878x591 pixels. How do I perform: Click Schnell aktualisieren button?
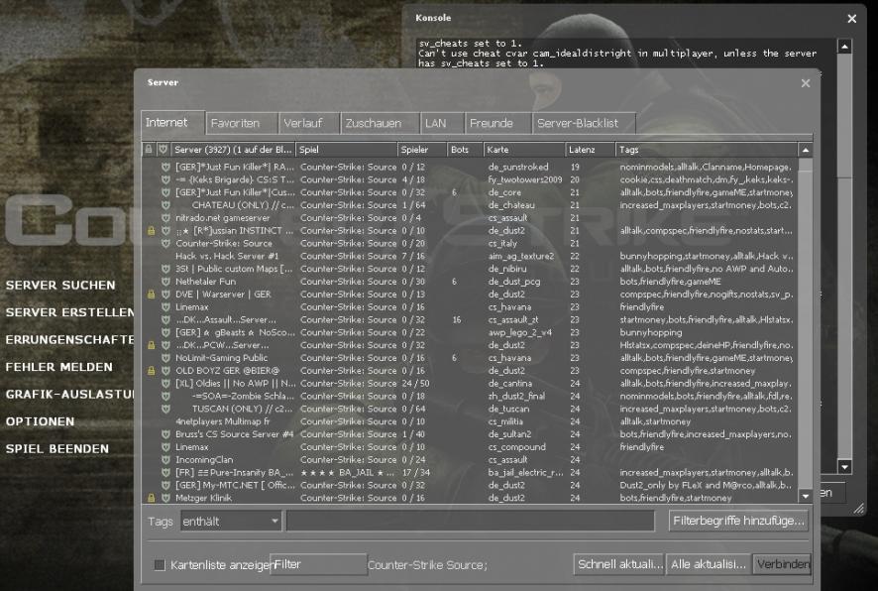tap(619, 564)
